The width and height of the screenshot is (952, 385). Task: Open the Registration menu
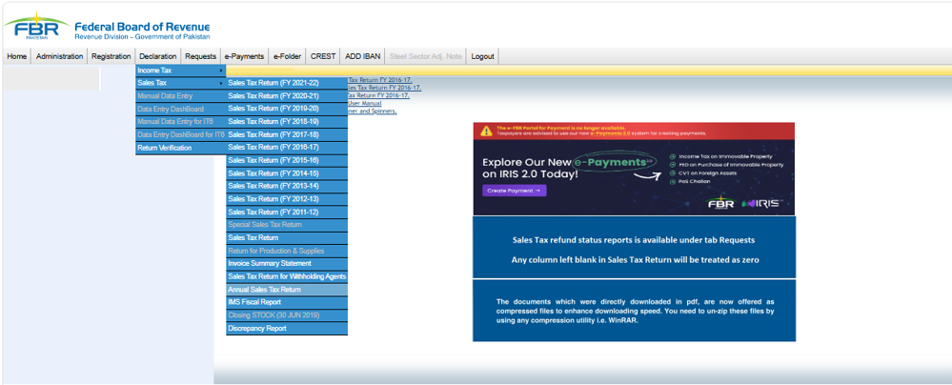[111, 56]
